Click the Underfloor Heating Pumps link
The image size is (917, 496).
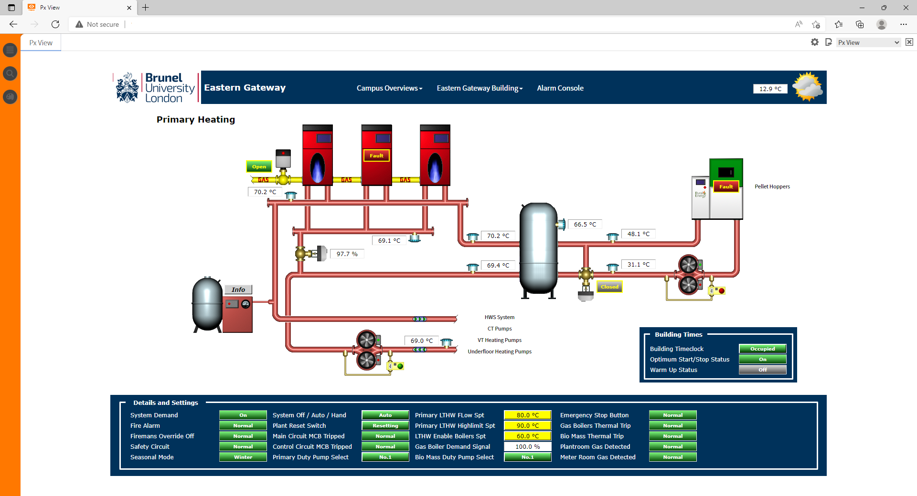point(499,351)
